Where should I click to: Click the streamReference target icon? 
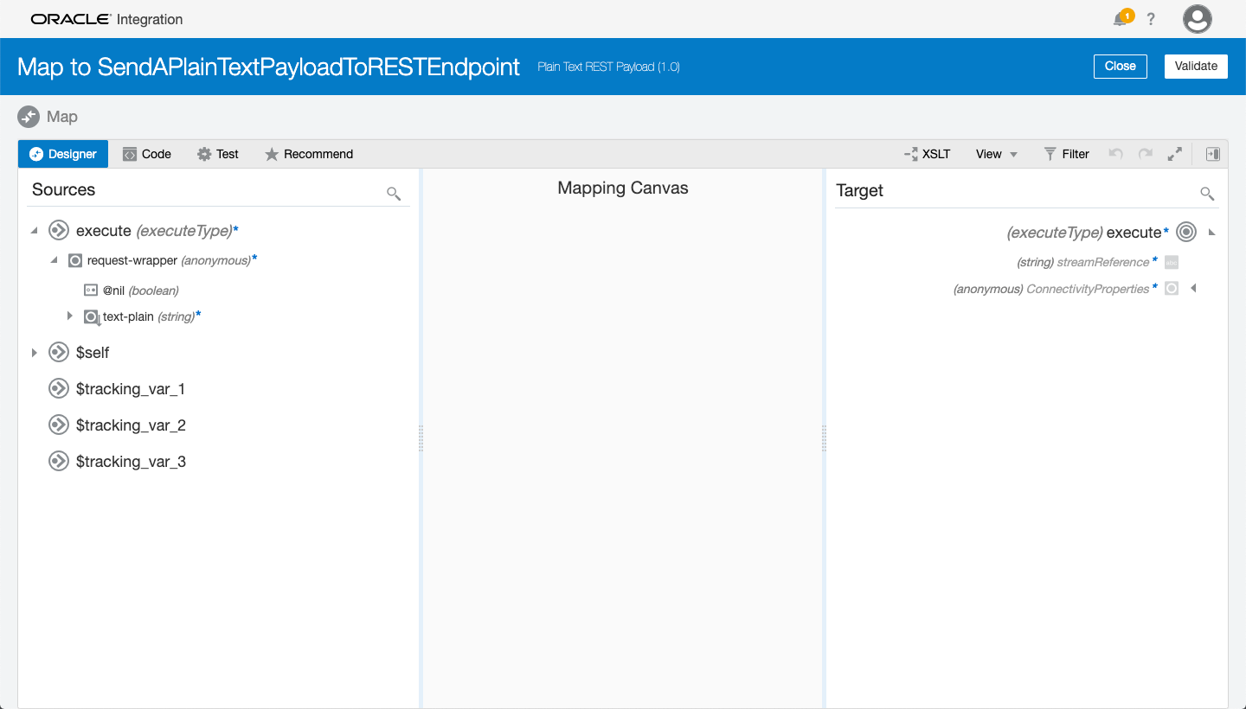[1172, 262]
